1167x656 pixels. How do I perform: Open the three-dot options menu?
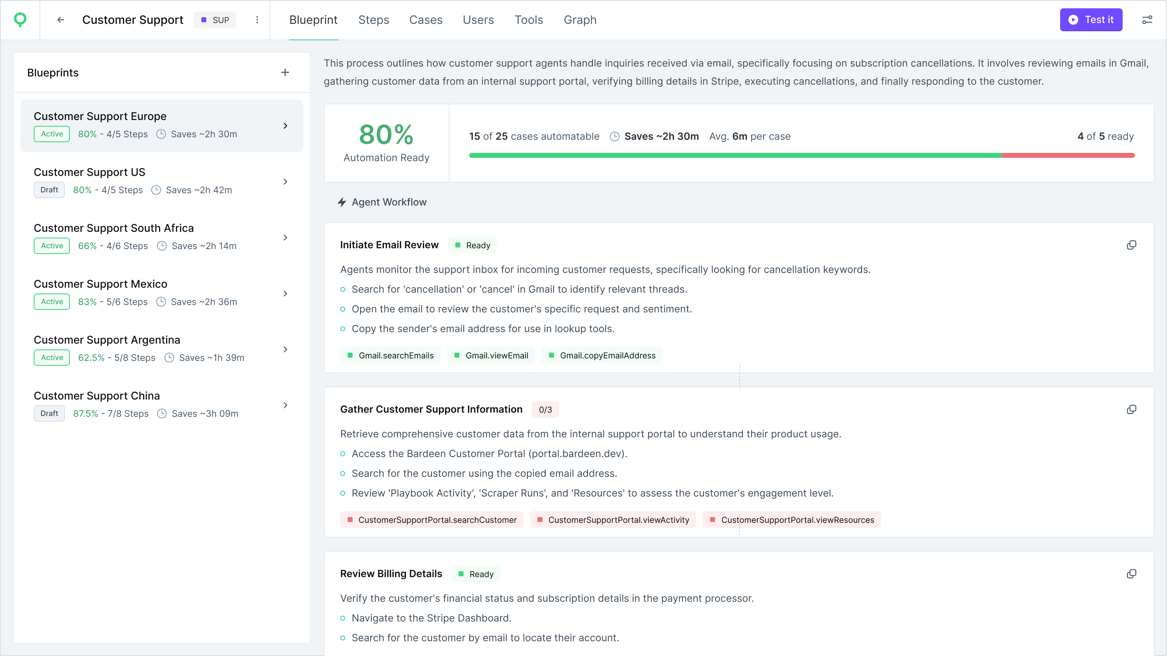coord(257,20)
